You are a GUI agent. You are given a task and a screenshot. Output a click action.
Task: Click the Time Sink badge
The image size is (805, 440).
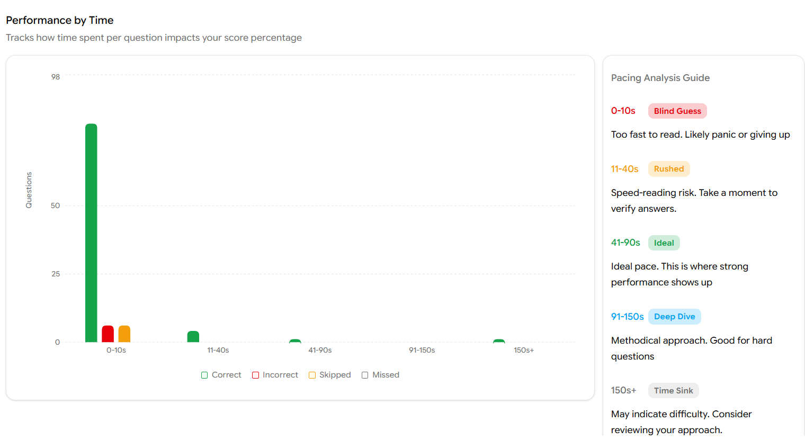pyautogui.click(x=673, y=391)
